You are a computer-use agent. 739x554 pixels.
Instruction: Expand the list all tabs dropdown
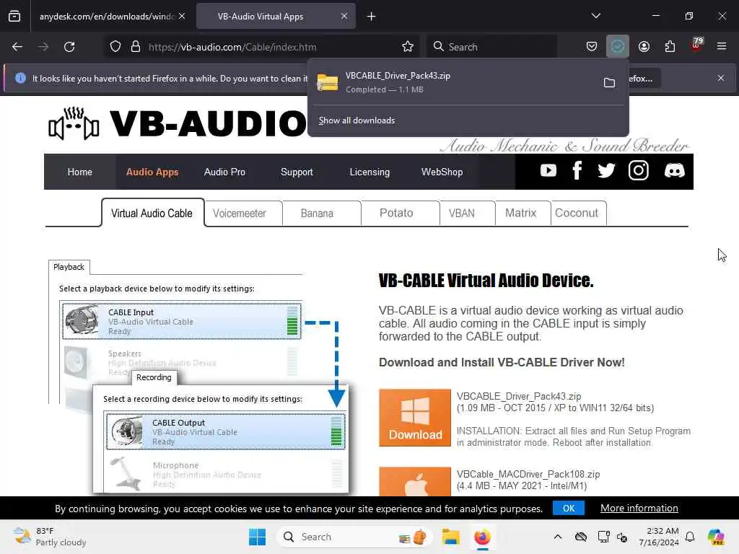[x=595, y=16]
